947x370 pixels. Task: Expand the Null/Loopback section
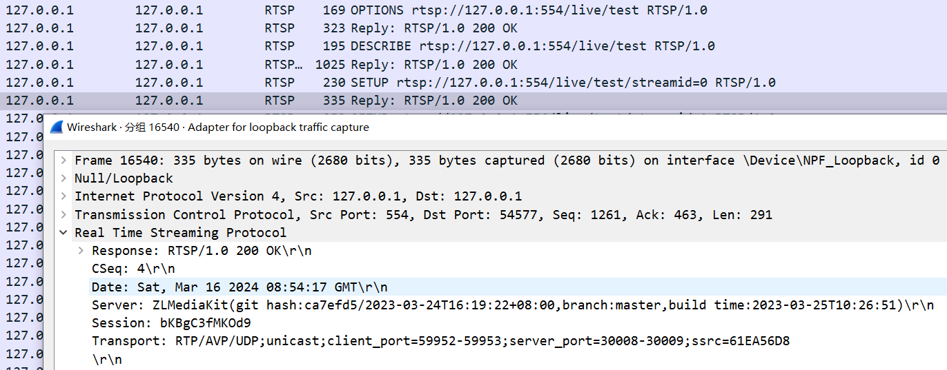(64, 178)
